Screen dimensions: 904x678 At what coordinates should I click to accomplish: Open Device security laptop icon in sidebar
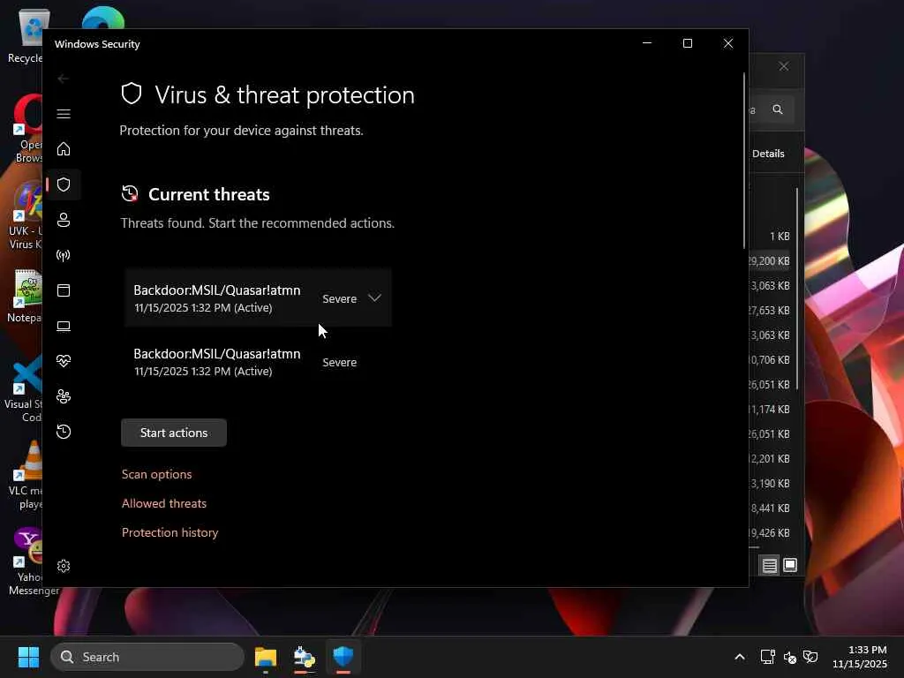click(64, 326)
